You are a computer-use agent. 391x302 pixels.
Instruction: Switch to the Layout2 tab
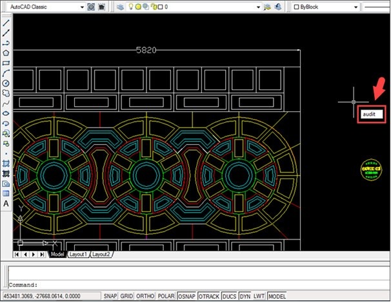(x=101, y=254)
